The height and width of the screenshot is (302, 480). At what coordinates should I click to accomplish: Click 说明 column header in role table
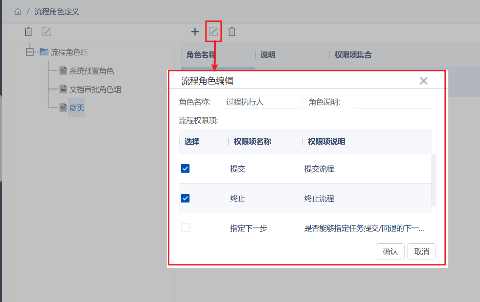click(268, 55)
